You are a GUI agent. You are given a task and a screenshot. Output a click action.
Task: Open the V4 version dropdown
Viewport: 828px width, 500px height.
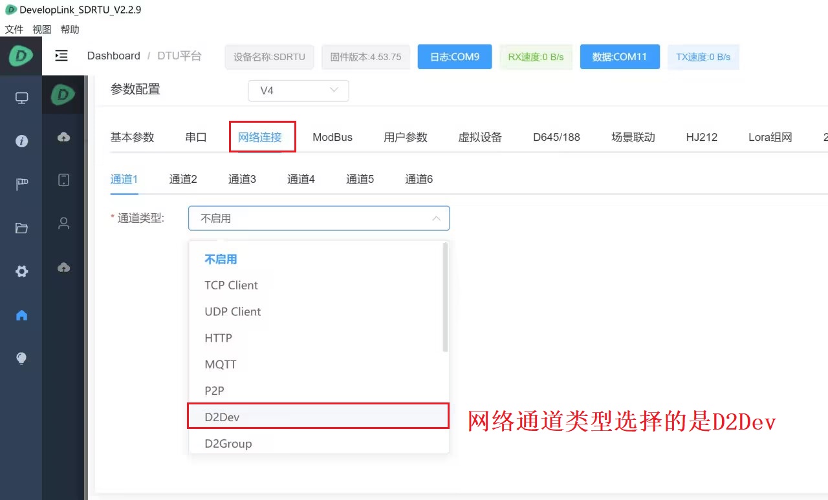click(x=299, y=90)
